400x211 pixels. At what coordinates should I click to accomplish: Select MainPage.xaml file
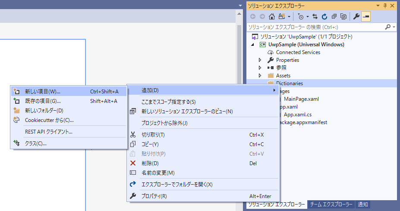[301, 99]
